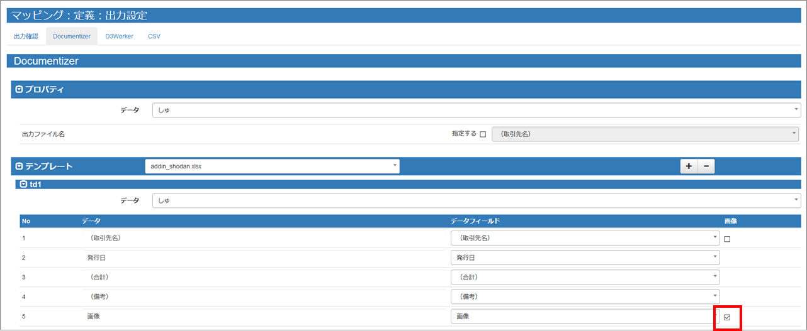Open the addin_shodan.xlsx template dropdown
This screenshot has width=807, height=331.
click(272, 166)
